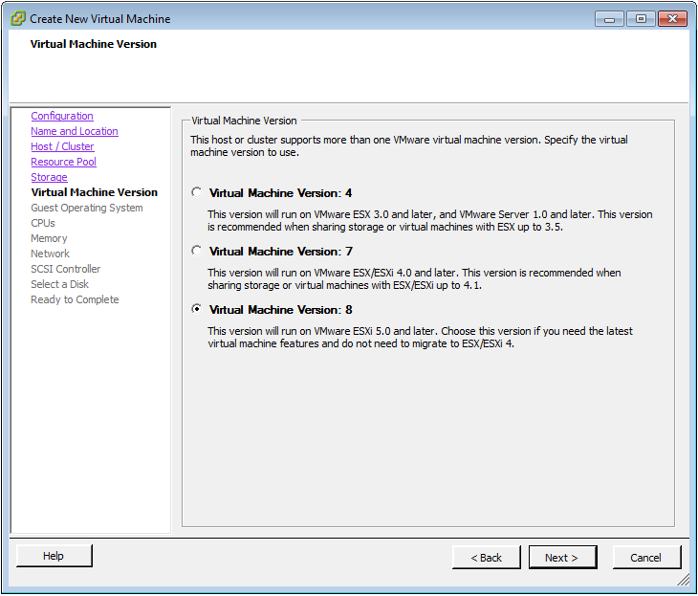Click the Version 8 description about ESXi 5.0
This screenshot has width=698, height=596.
(x=420, y=337)
